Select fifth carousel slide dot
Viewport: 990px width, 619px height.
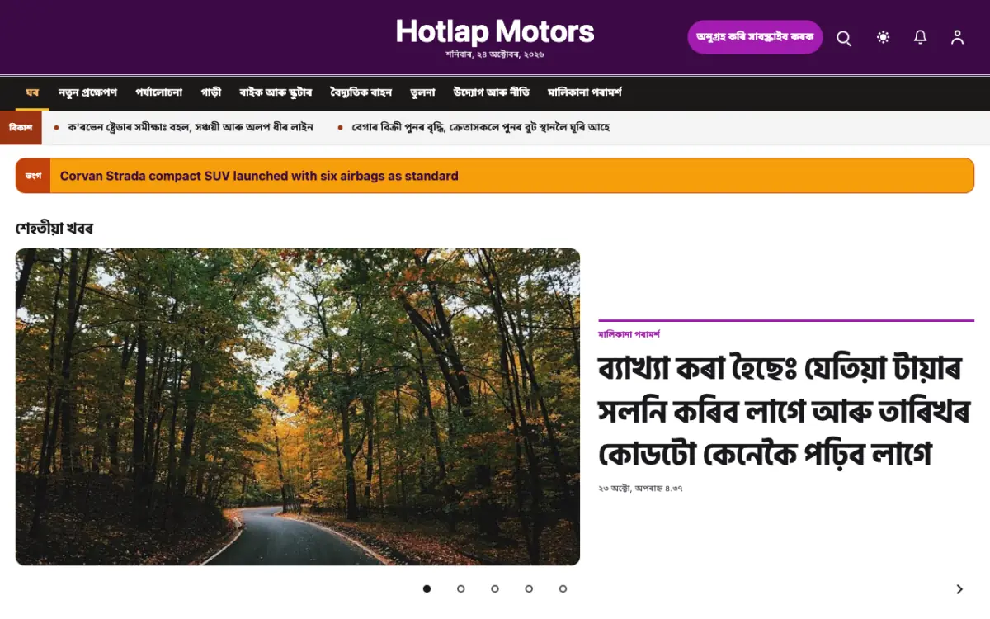point(563,588)
